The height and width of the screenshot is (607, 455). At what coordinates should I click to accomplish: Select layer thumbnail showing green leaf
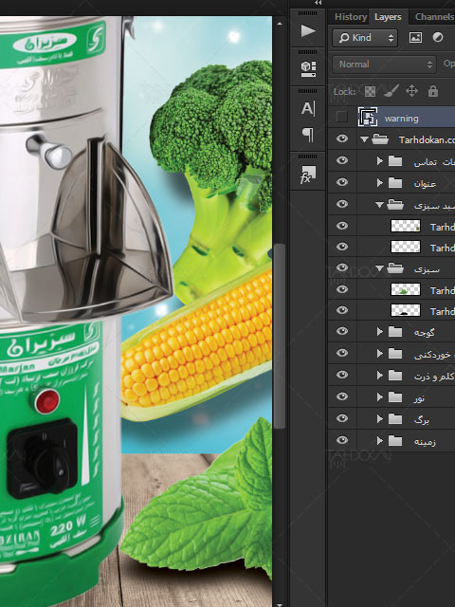coord(406,289)
